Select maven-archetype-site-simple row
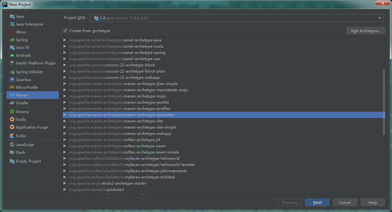The height and width of the screenshot is (212, 392). [x=224, y=127]
